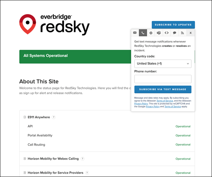Viewport: 212px width, 177px height.
Task: Expand Horizon Mobility for Webex Calling group
Action: [x=25, y=159]
